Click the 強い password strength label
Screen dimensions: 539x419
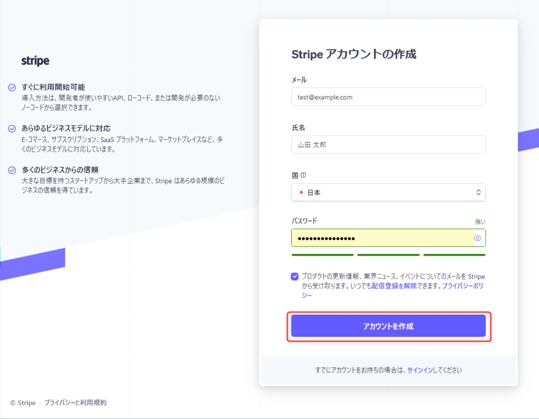click(x=480, y=222)
